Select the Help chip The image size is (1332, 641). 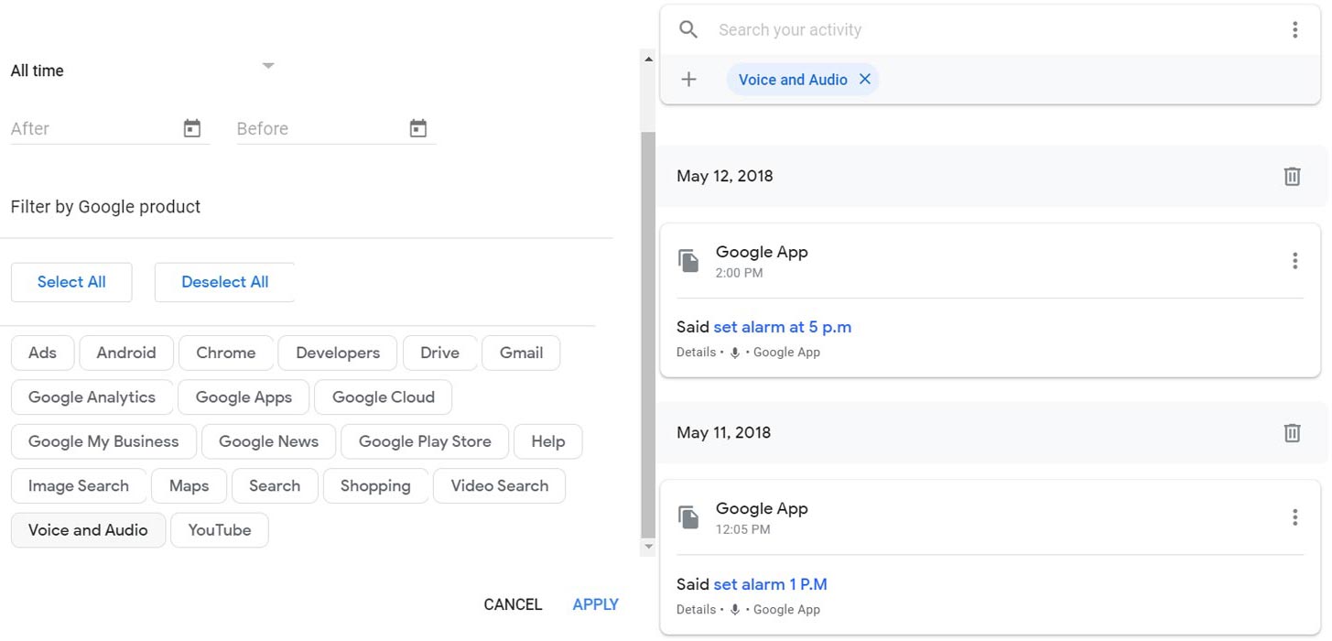coord(547,441)
